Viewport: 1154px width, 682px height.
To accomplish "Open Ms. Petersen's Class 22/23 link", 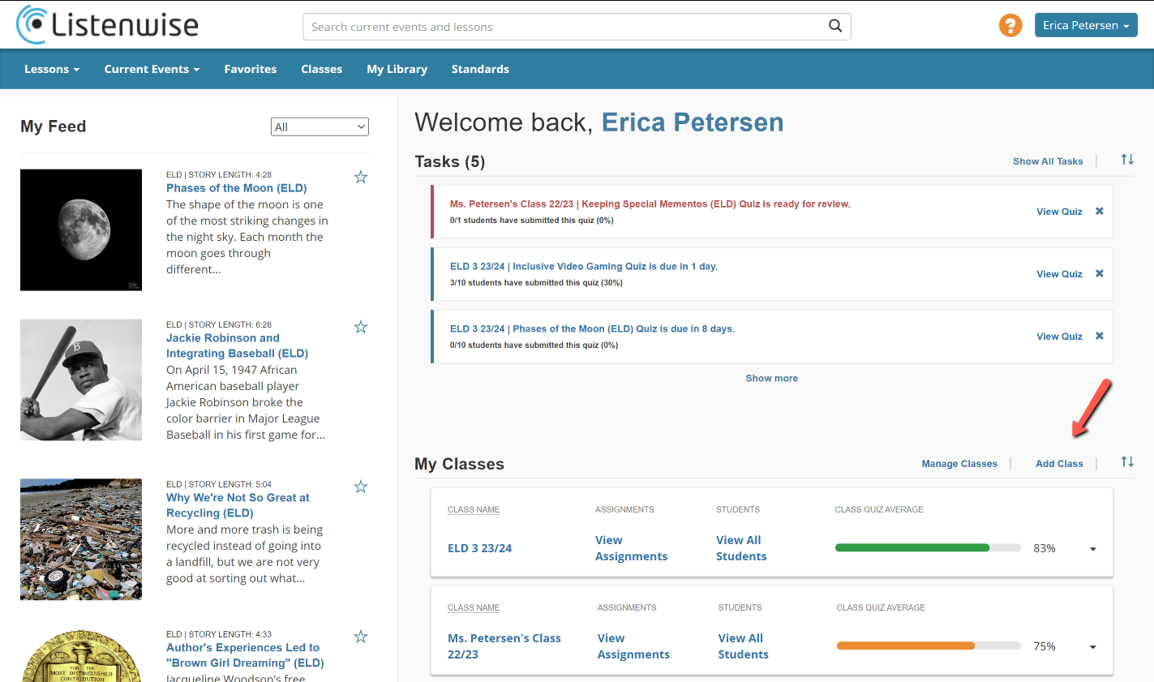I will pyautogui.click(x=504, y=646).
